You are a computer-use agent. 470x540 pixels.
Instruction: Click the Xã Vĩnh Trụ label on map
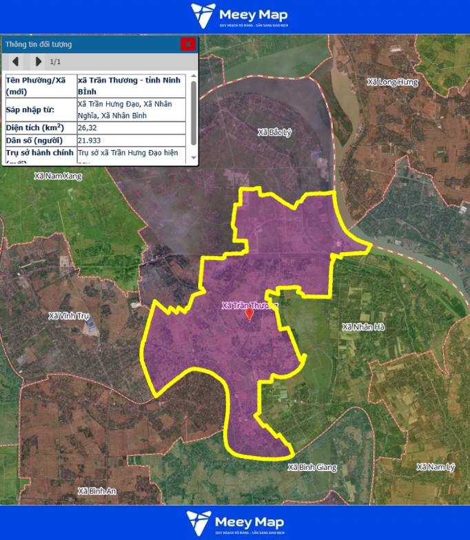tap(69, 315)
